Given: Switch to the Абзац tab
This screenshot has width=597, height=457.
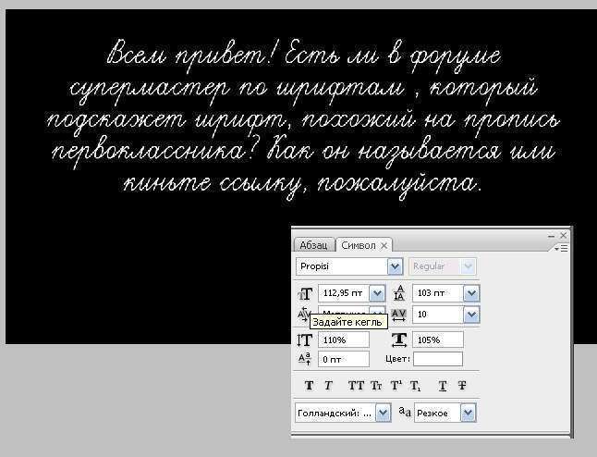Looking at the screenshot, I should (313, 245).
